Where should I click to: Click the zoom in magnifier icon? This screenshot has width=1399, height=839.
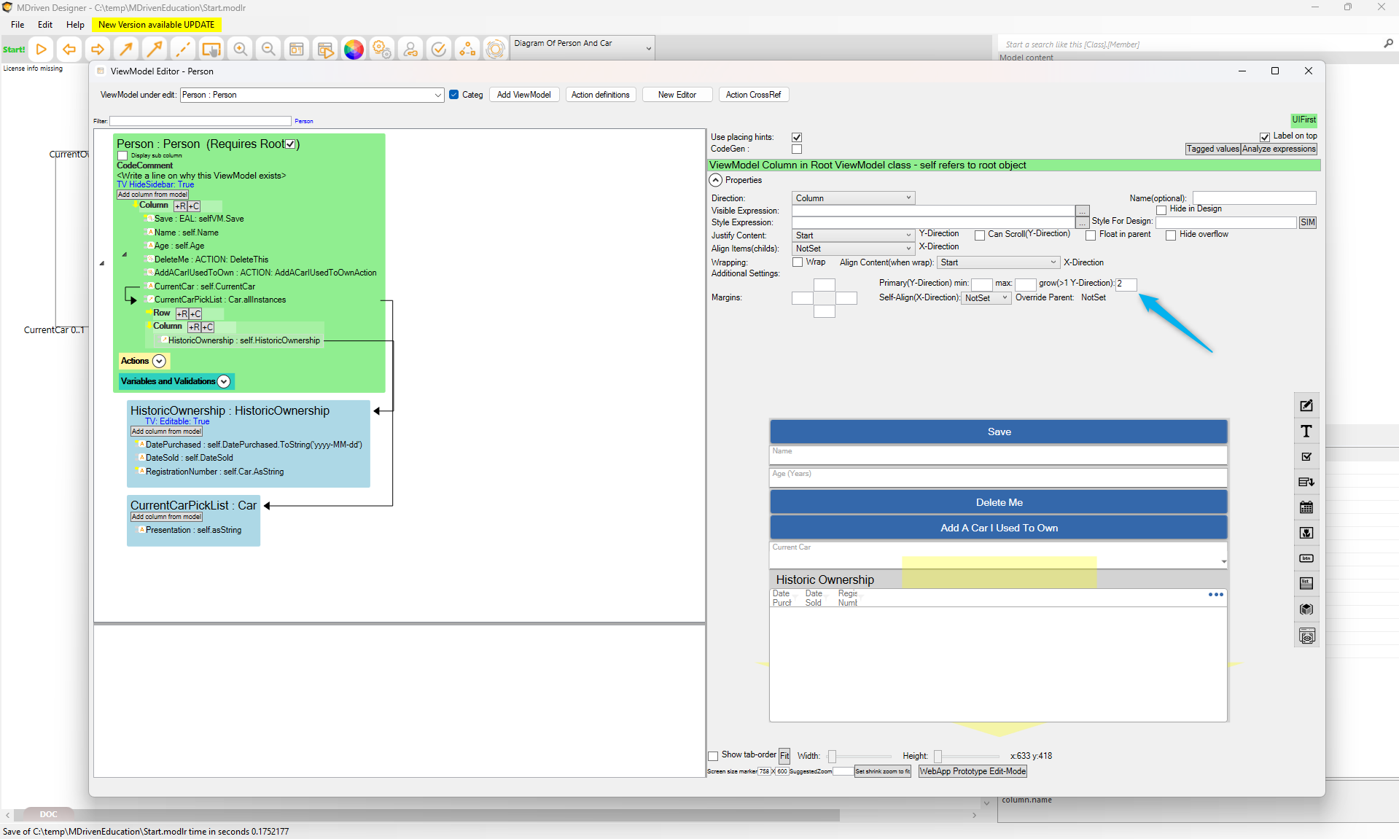point(240,50)
